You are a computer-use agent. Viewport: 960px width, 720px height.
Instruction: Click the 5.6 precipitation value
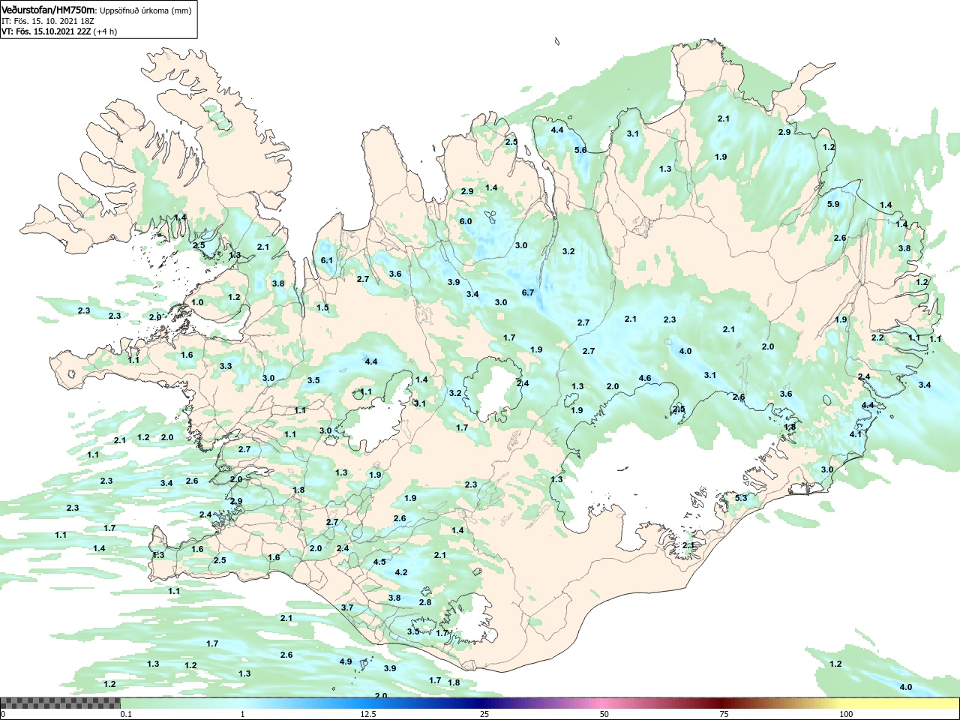tap(580, 150)
